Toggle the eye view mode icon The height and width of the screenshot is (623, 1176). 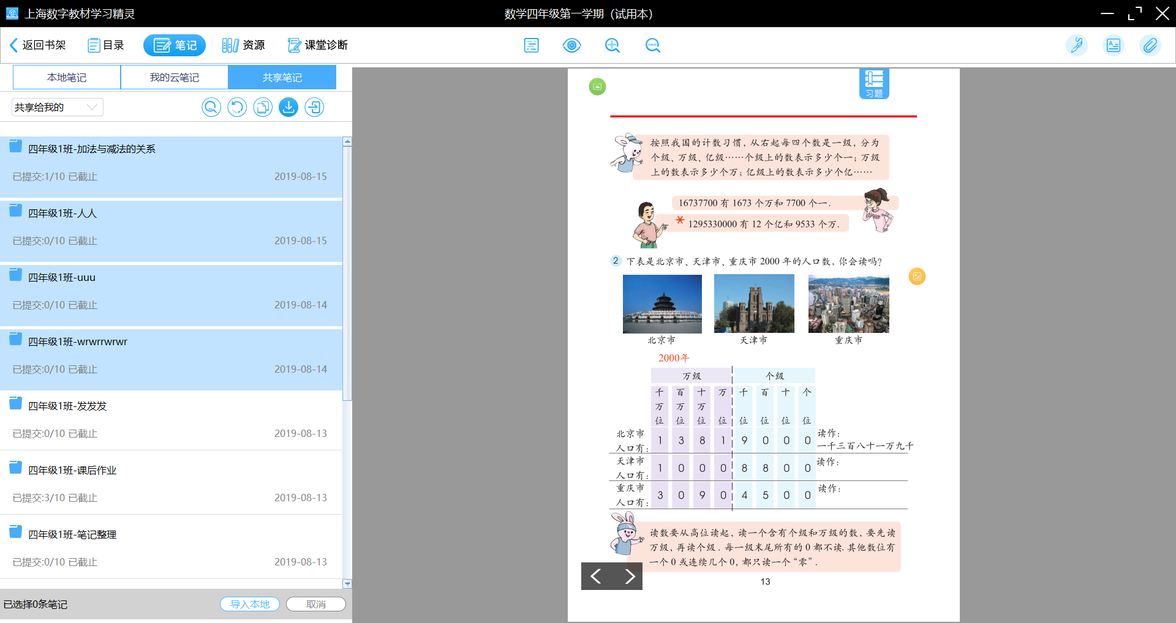[x=571, y=45]
